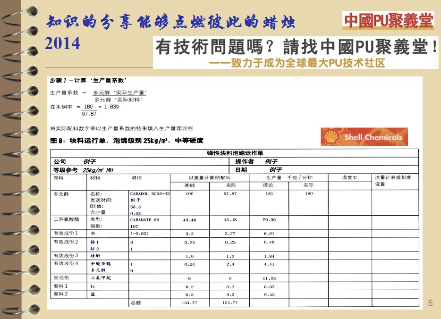Click the 公司 field in the table
The height and width of the screenshot is (319, 441).
point(140,161)
